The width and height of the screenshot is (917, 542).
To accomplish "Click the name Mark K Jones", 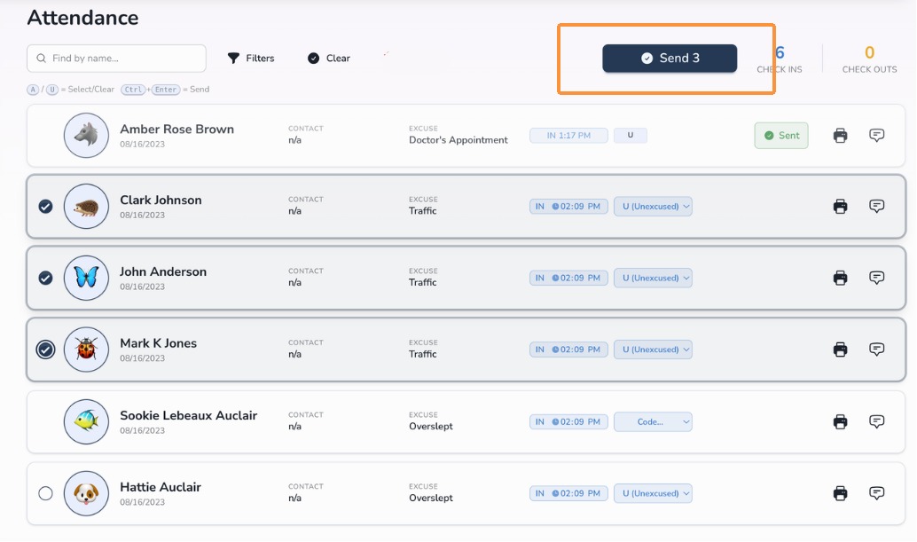I will pyautogui.click(x=158, y=343).
